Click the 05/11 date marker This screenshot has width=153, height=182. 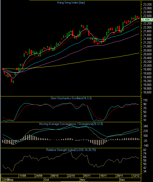pyautogui.click(x=87, y=176)
